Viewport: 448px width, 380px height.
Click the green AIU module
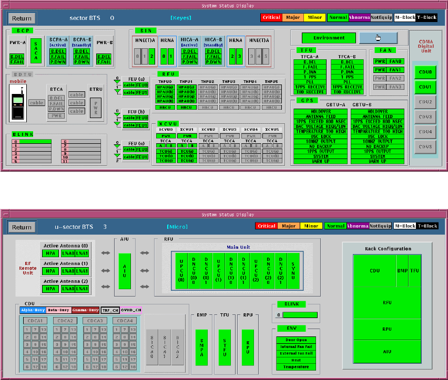[125, 271]
